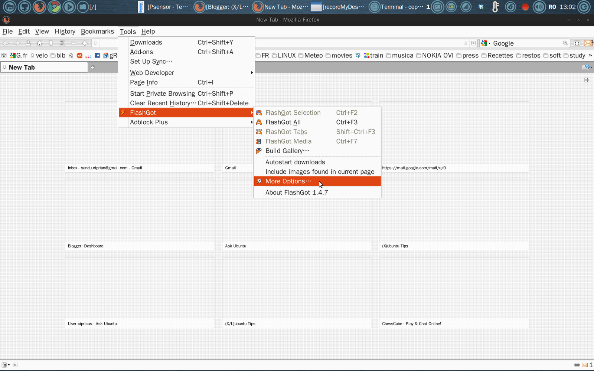594x371 pixels.
Task: Choose FlashGot All menu entry
Action: [317, 122]
